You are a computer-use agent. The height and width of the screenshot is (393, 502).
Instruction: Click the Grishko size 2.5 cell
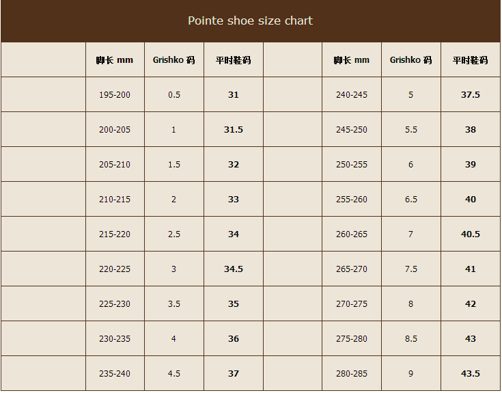174,234
